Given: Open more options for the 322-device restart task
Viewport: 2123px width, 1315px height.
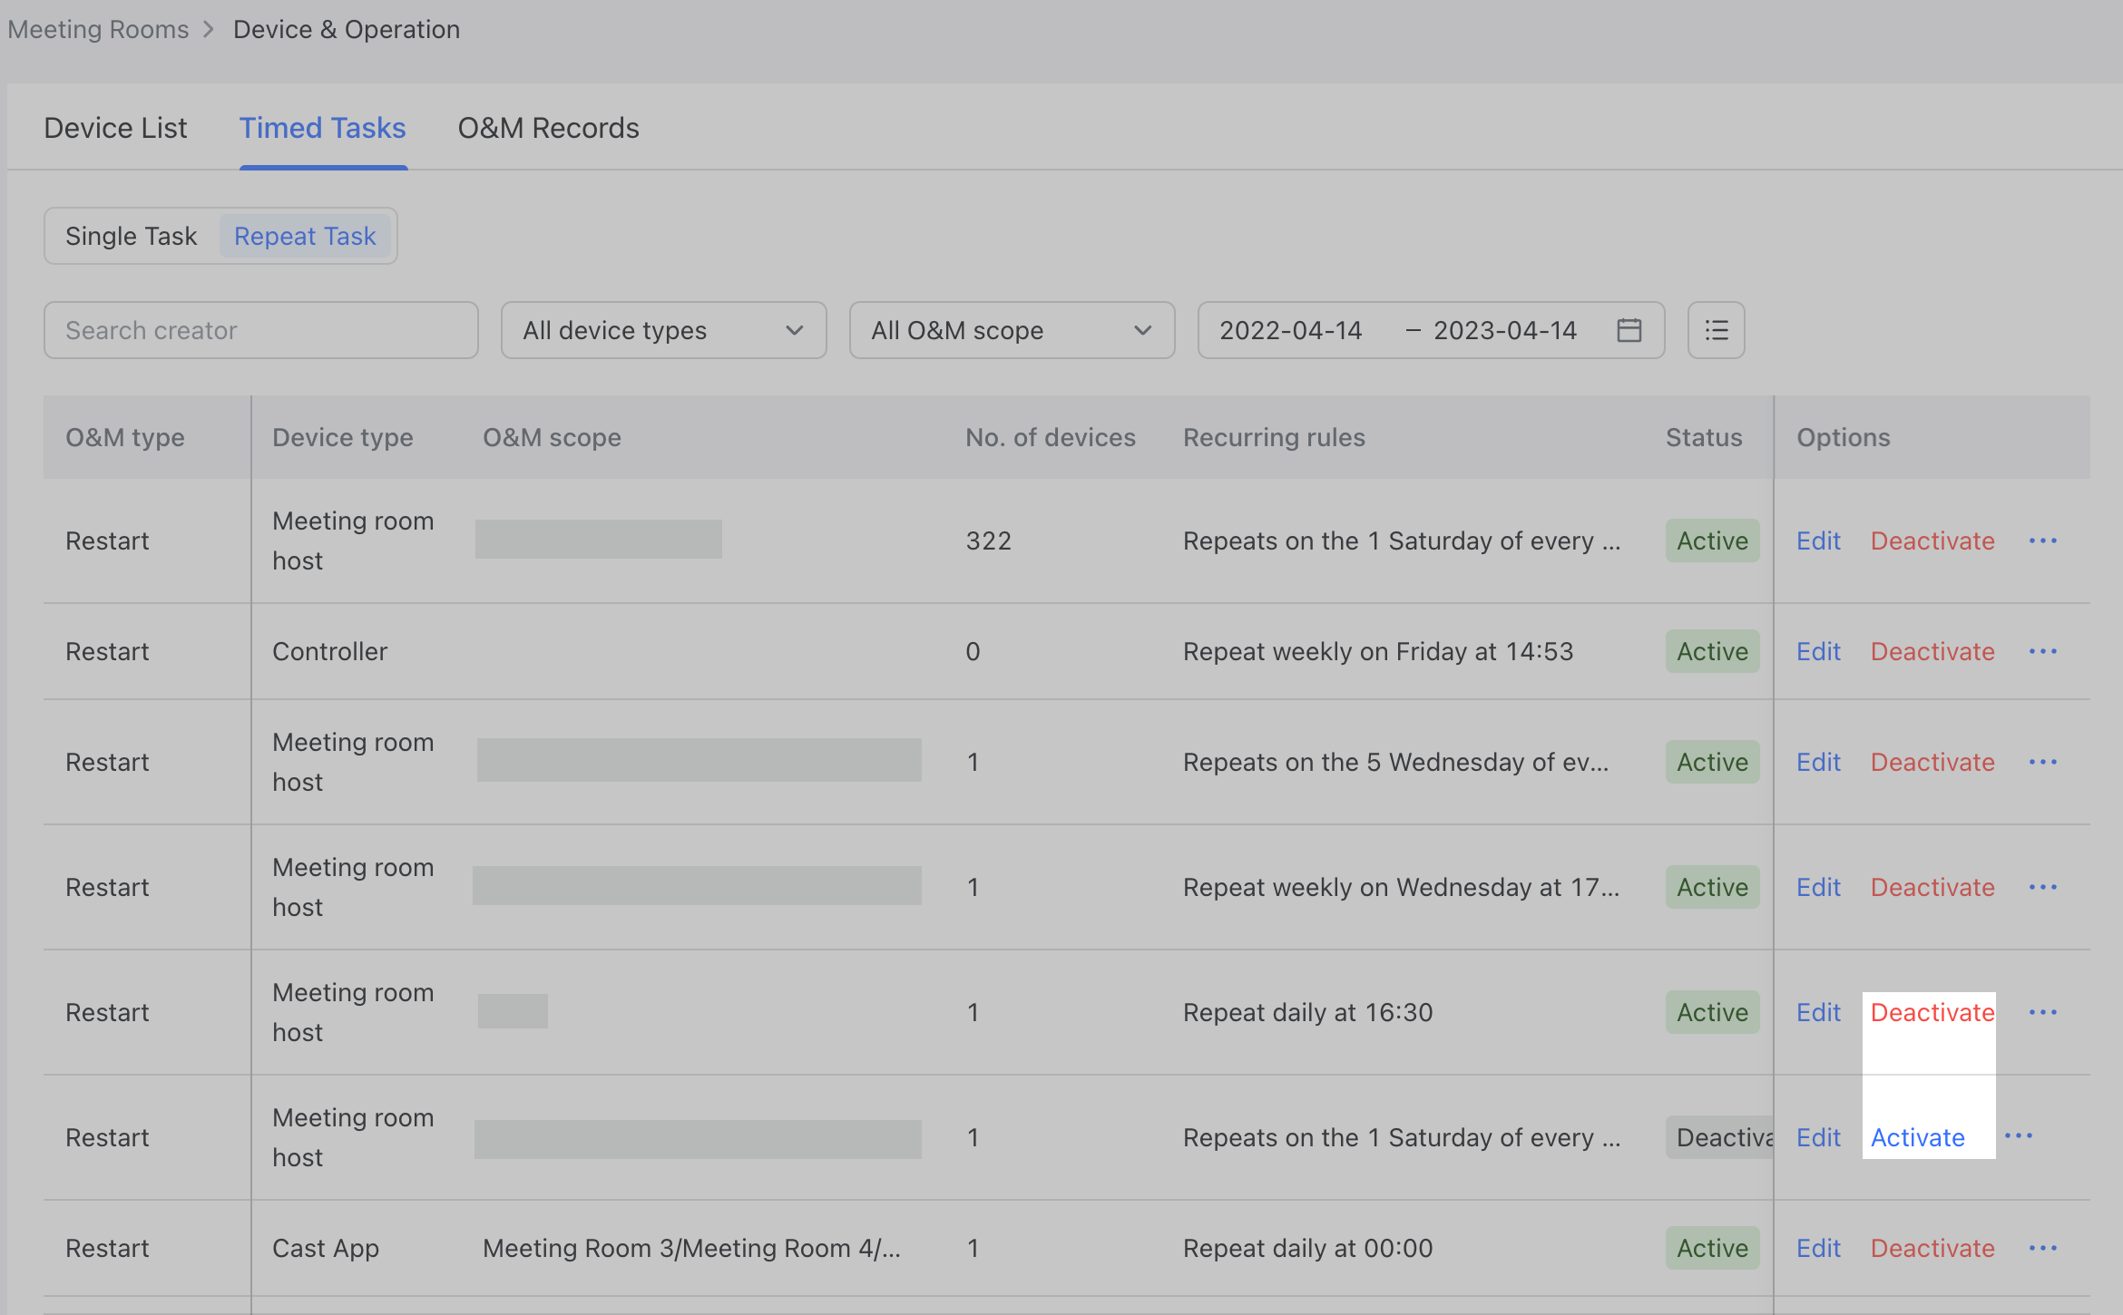Looking at the screenshot, I should pyautogui.click(x=2042, y=541).
